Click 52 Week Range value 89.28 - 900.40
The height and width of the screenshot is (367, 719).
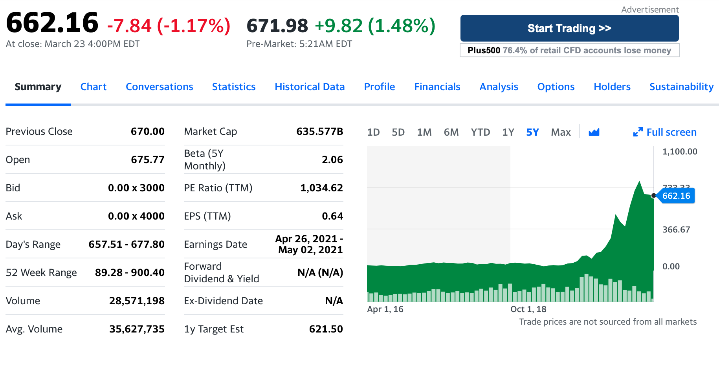(130, 273)
